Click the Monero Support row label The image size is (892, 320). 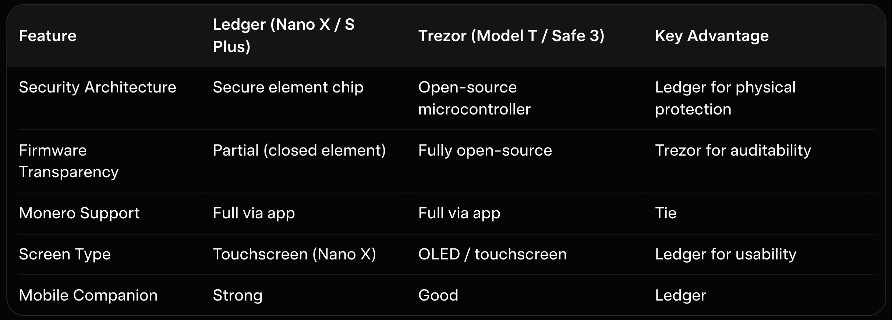click(x=79, y=213)
